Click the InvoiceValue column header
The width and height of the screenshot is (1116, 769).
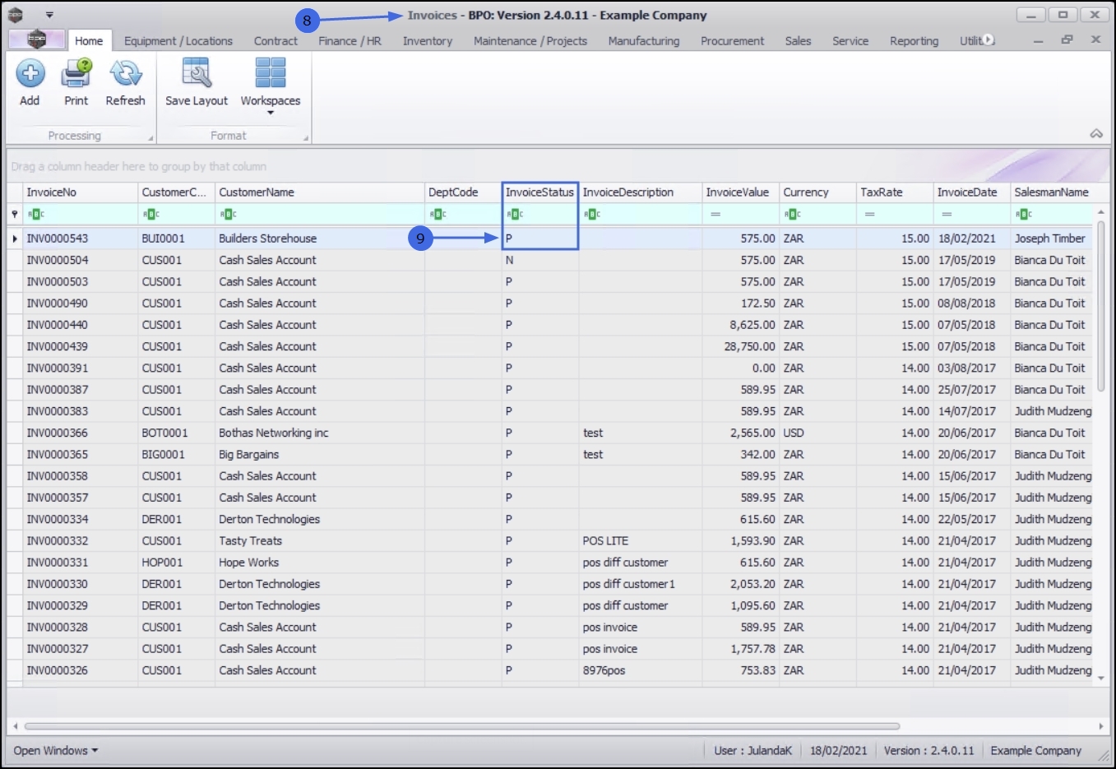point(741,192)
